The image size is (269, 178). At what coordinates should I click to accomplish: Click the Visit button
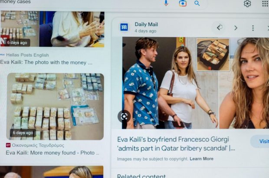tap(260, 141)
